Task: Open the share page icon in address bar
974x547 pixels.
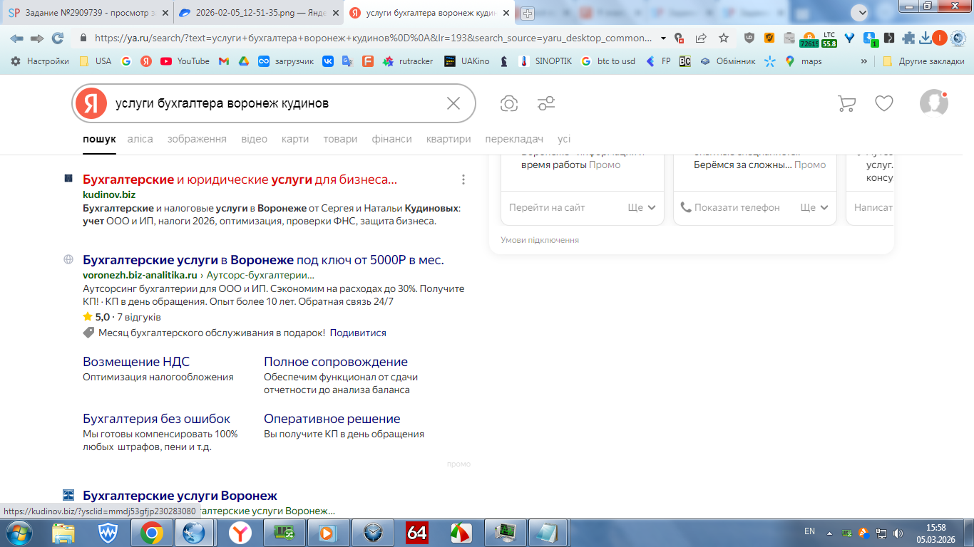Action: click(x=701, y=38)
